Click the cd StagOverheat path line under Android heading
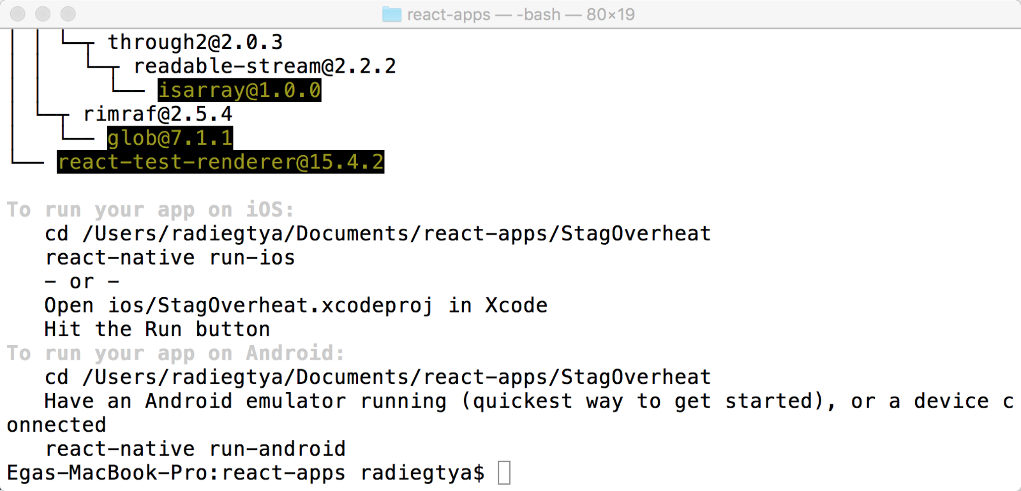The height and width of the screenshot is (491, 1021). click(x=378, y=377)
